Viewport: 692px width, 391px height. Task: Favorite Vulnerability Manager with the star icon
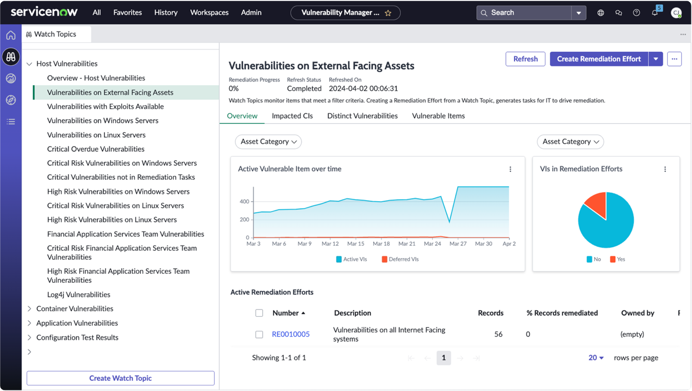point(388,13)
